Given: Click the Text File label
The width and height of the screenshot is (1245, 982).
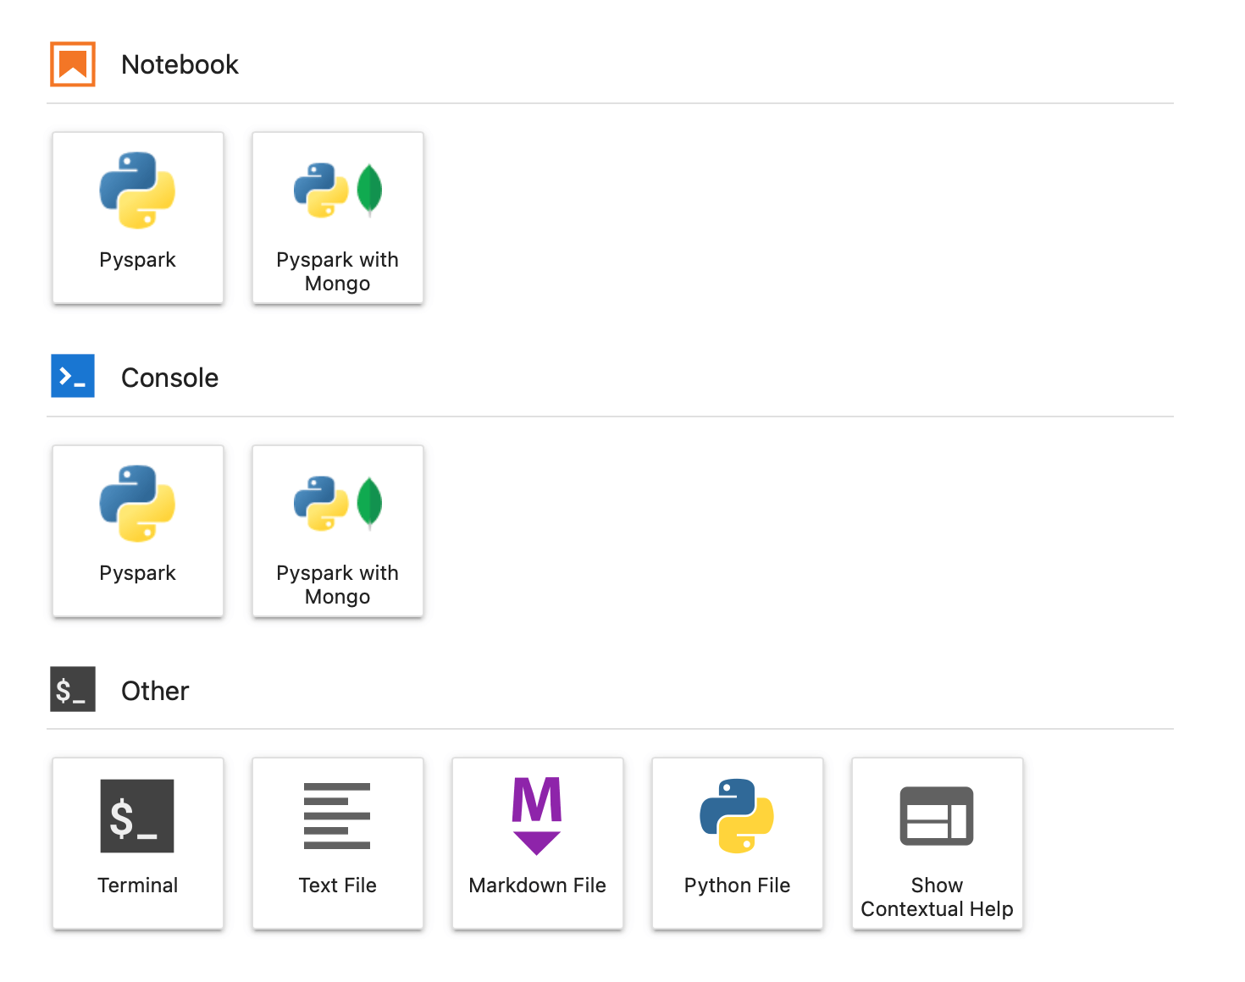Looking at the screenshot, I should pos(338,885).
